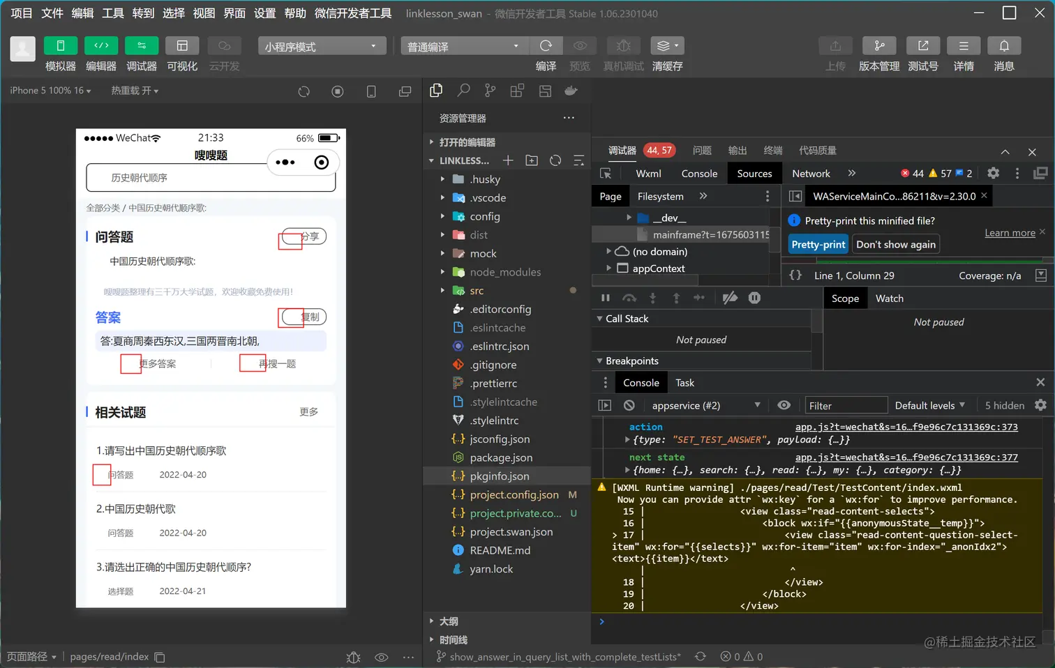The height and width of the screenshot is (668, 1055).
Task: Toggle deactivate breakpoints icon
Action: [730, 298]
